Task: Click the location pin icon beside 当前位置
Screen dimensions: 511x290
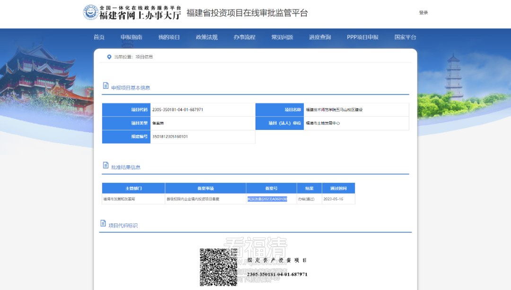Action: tap(109, 57)
